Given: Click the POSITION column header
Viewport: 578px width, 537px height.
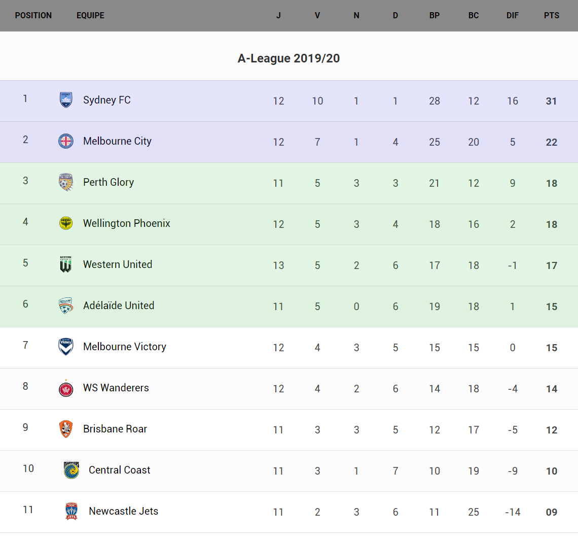Looking at the screenshot, I should [33, 15].
